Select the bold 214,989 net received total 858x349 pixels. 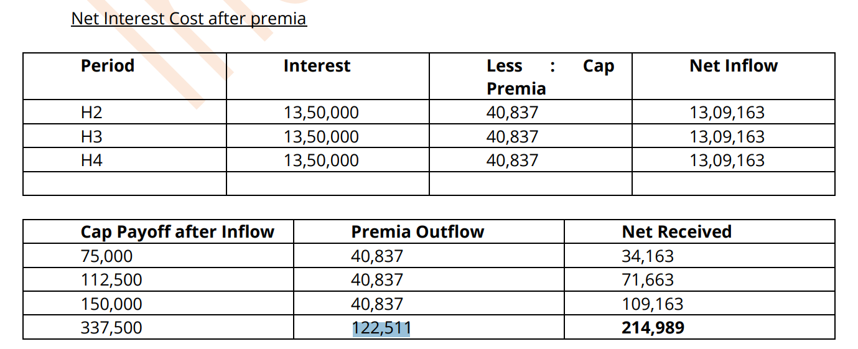click(653, 328)
